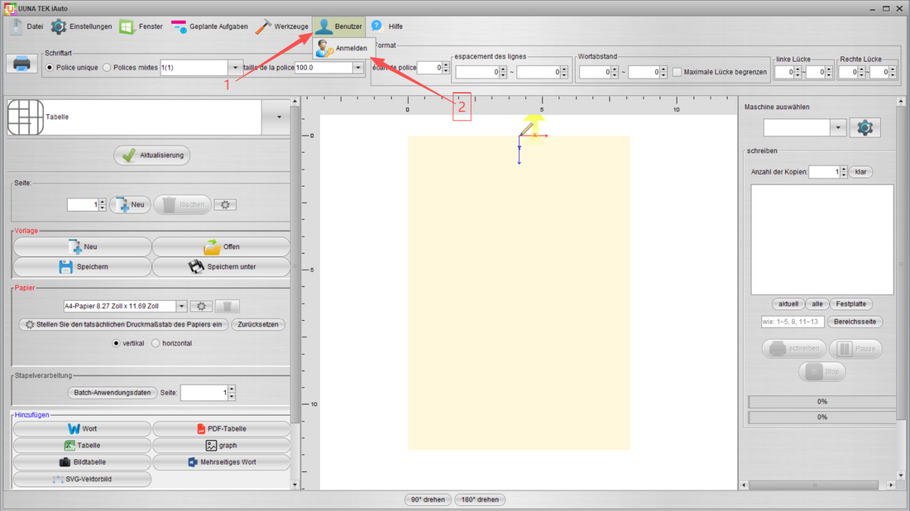Click the 90° drehen button

pyautogui.click(x=428, y=499)
